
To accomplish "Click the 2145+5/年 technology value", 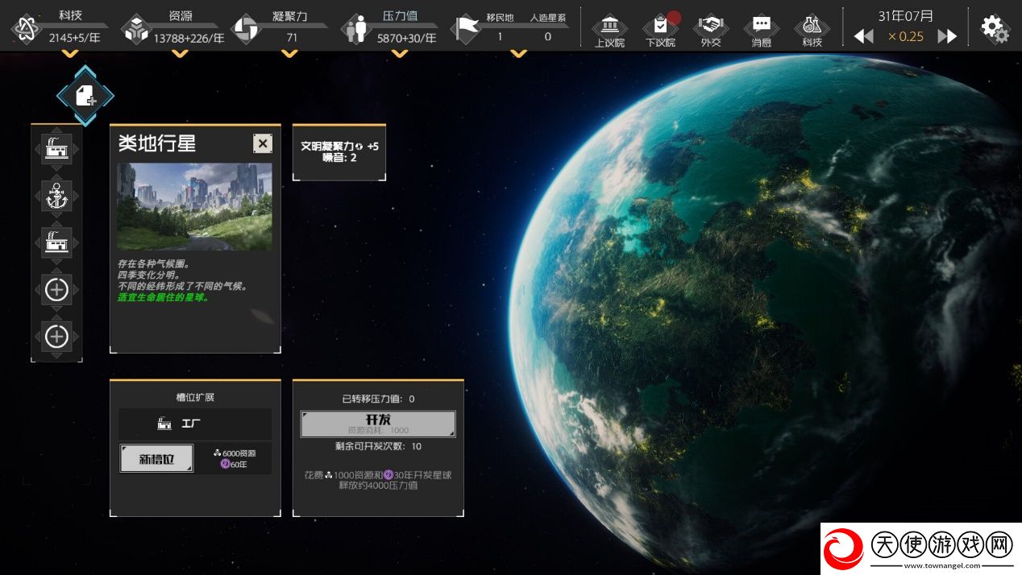I will click(x=75, y=37).
